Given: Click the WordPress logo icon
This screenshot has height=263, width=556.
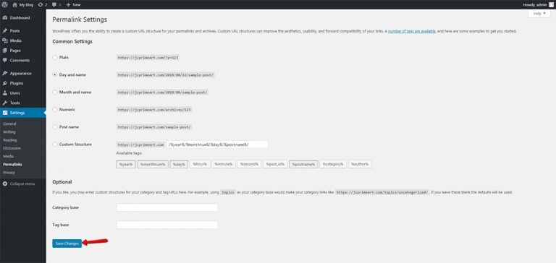Looking at the screenshot, I should 5,4.
